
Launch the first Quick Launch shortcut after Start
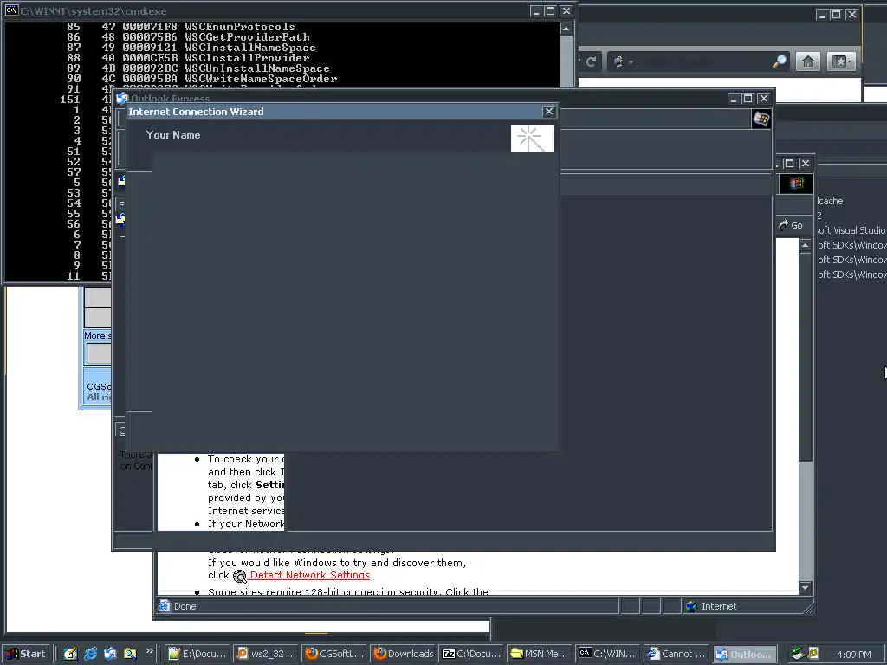tap(70, 654)
